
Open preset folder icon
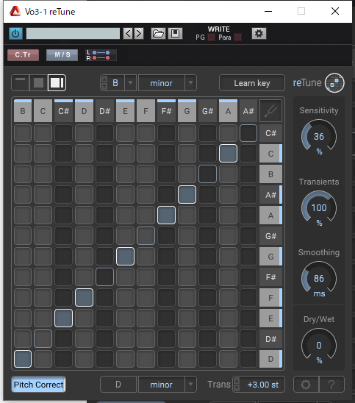click(158, 33)
